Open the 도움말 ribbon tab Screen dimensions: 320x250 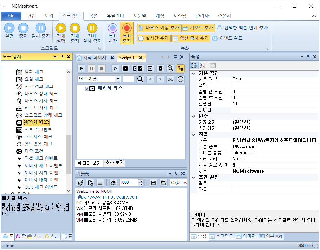pos(140,16)
